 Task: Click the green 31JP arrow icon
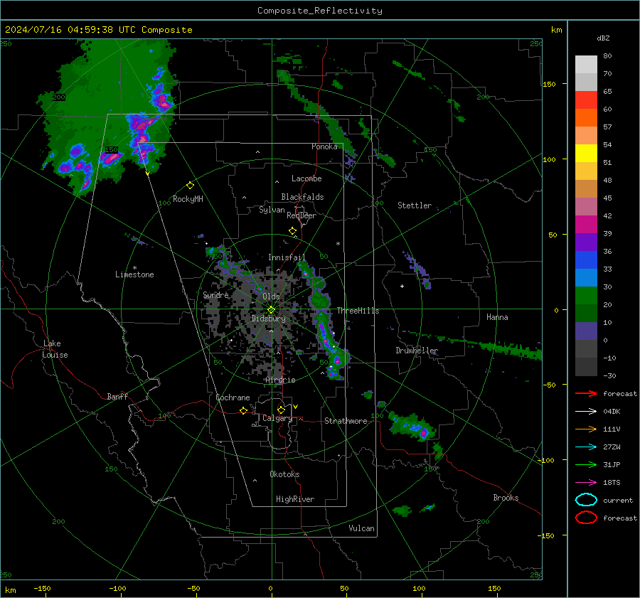pyautogui.click(x=586, y=464)
